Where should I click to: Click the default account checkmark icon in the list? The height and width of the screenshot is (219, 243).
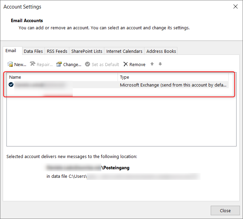(x=11, y=85)
